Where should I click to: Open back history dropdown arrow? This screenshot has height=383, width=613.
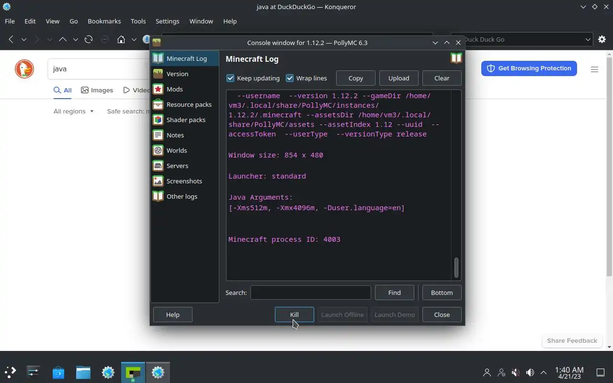pyautogui.click(x=24, y=39)
